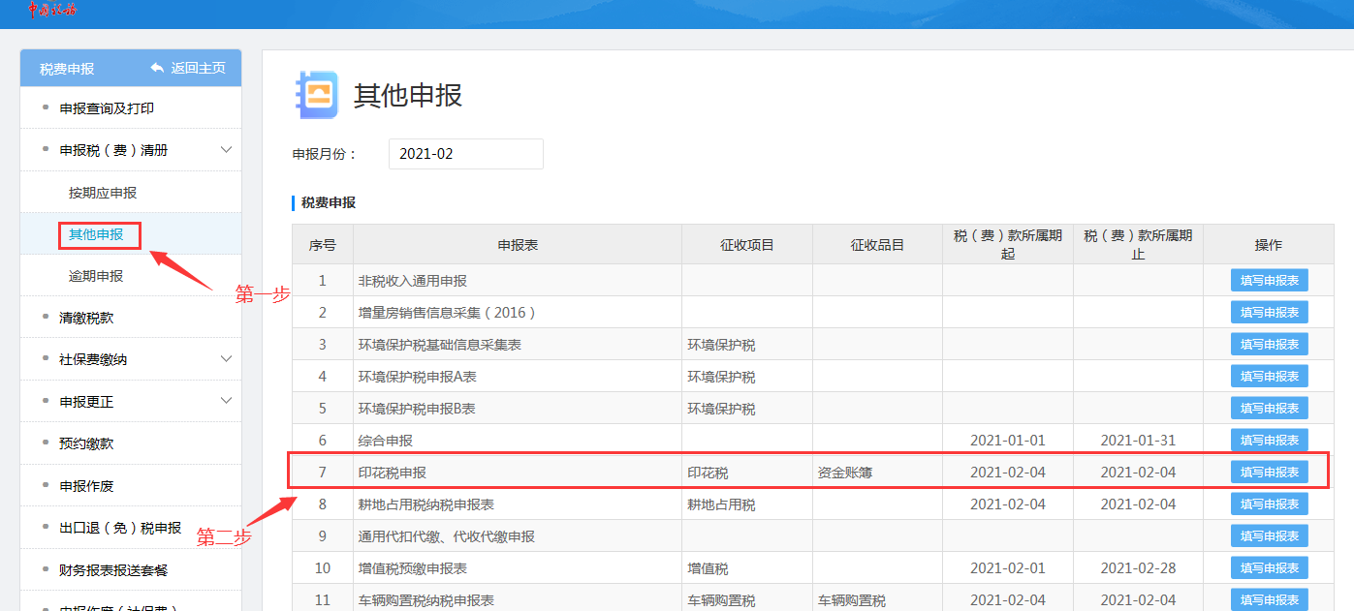This screenshot has height=611, width=1354.
Task: Go to 清缴税款 in the sidebar
Action: 86,318
